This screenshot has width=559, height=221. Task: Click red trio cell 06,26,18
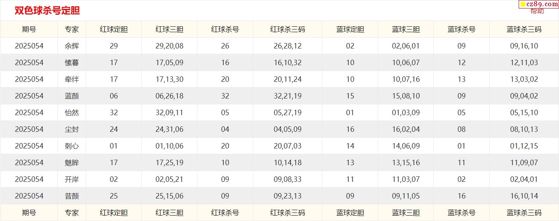click(x=170, y=96)
